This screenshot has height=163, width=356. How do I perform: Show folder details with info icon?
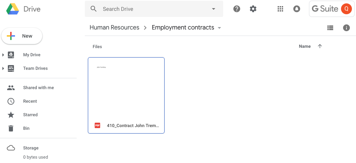pyautogui.click(x=346, y=28)
